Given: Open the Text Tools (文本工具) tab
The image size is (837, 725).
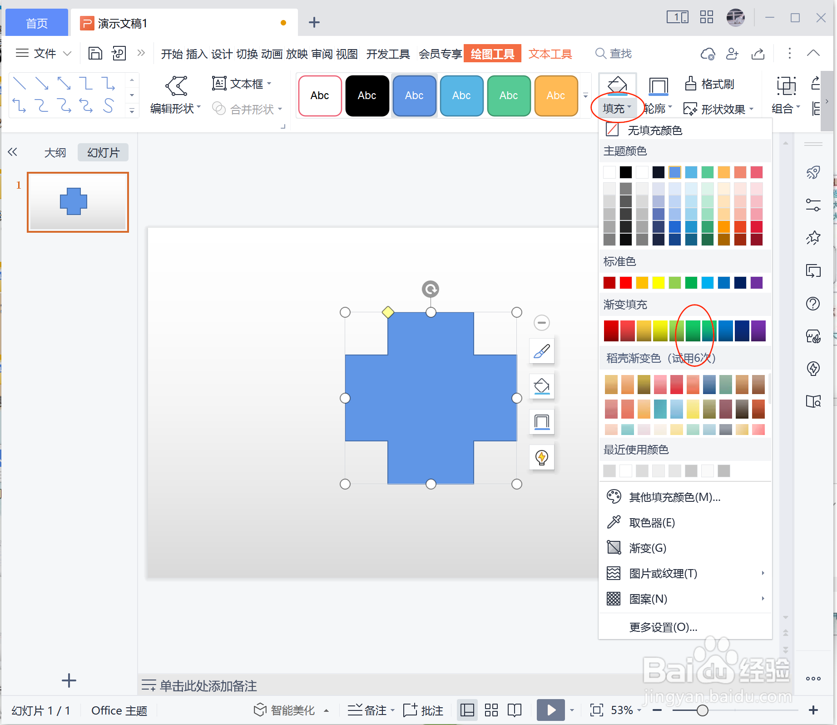Looking at the screenshot, I should (x=550, y=54).
